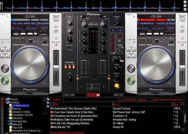Click right deck cue knob above Play/Pause

pyautogui.click(x=131, y=69)
